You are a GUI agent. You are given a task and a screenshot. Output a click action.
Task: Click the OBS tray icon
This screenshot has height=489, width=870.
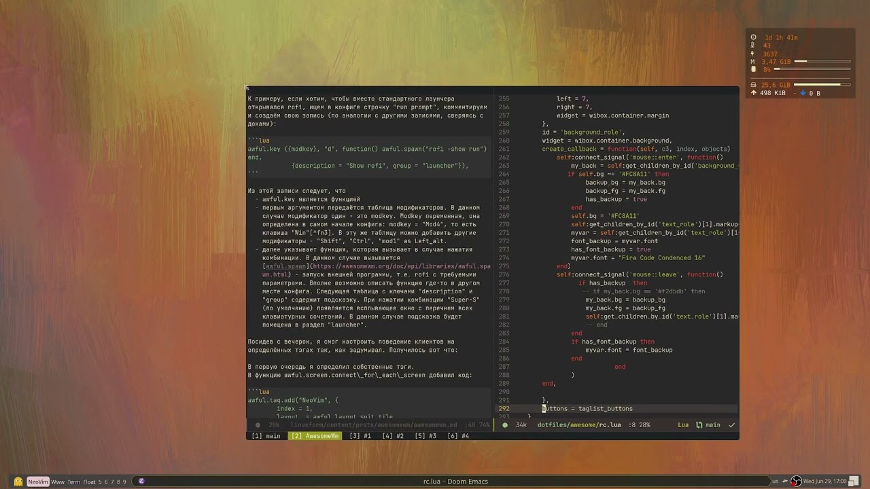click(796, 482)
